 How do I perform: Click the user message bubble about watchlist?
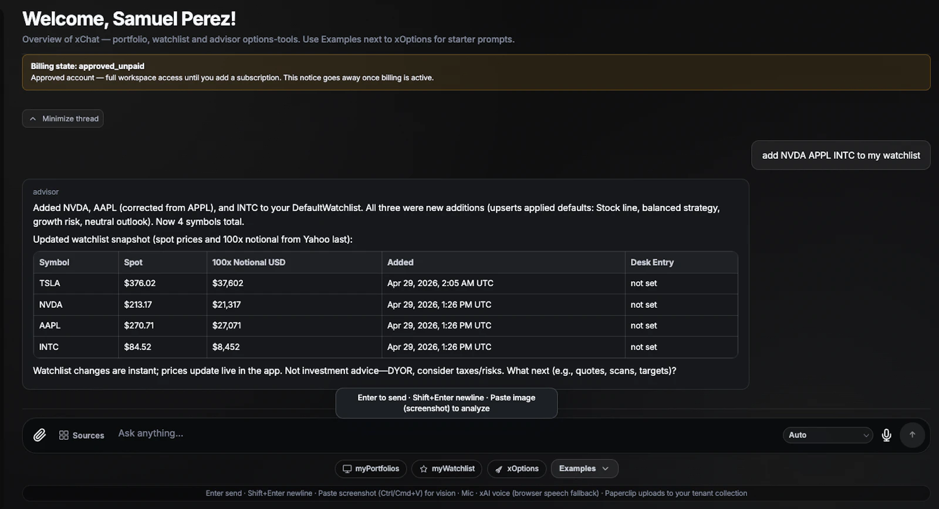pos(841,155)
